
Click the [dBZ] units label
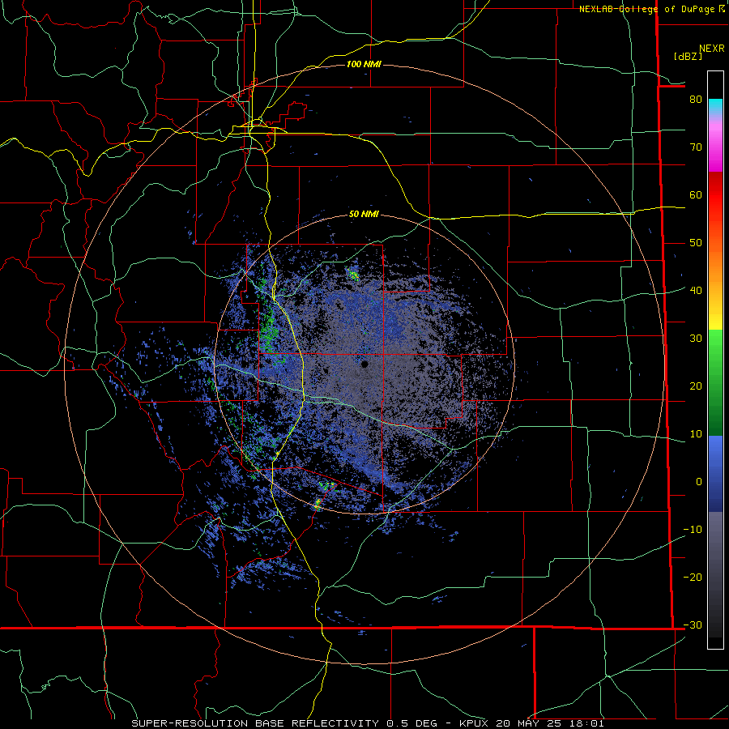click(x=688, y=56)
